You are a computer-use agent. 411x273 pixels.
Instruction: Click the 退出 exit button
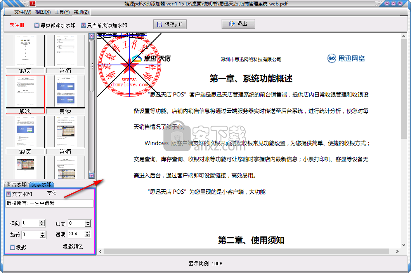[238, 24]
